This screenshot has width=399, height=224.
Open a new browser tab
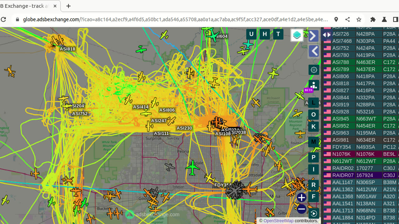69,6
